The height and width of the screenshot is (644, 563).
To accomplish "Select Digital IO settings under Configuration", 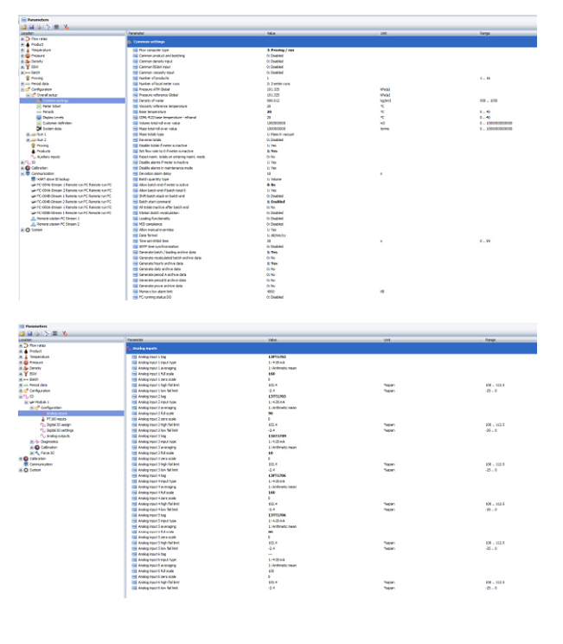I will [x=60, y=430].
